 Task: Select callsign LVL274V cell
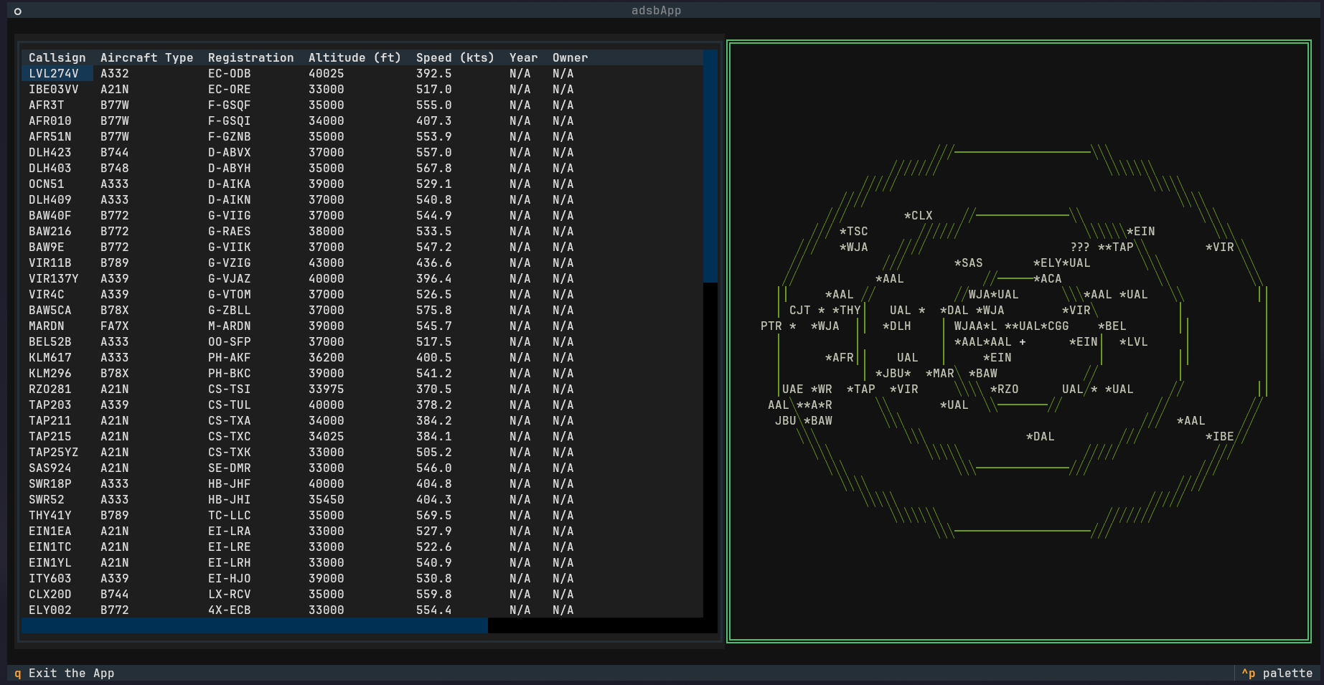tap(57, 73)
